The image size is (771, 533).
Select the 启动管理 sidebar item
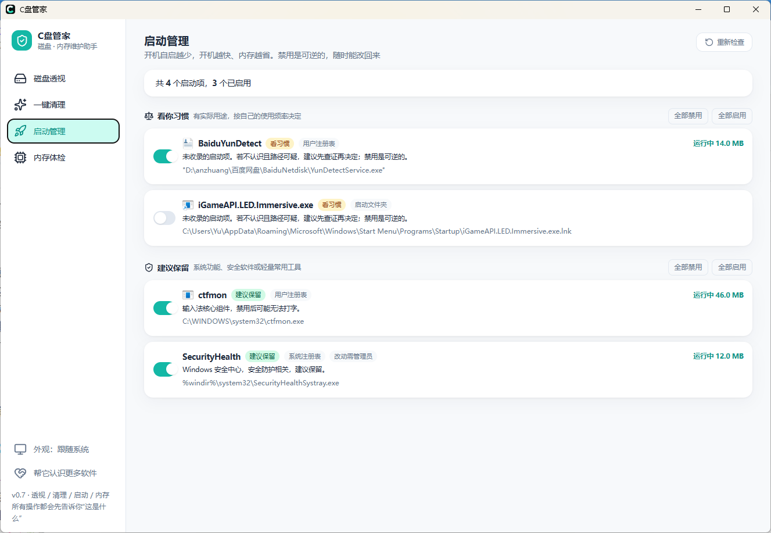click(63, 131)
